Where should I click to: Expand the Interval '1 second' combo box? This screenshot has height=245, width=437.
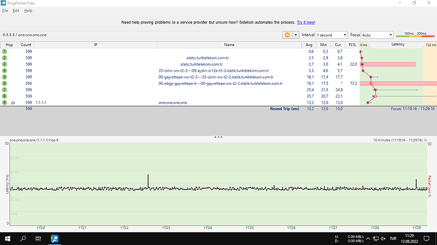[331, 35]
